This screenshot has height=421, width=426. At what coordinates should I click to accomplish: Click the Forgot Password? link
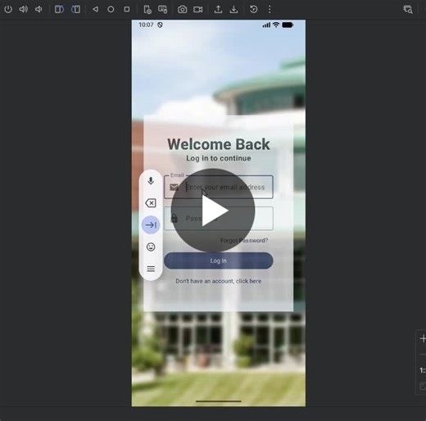coord(244,241)
